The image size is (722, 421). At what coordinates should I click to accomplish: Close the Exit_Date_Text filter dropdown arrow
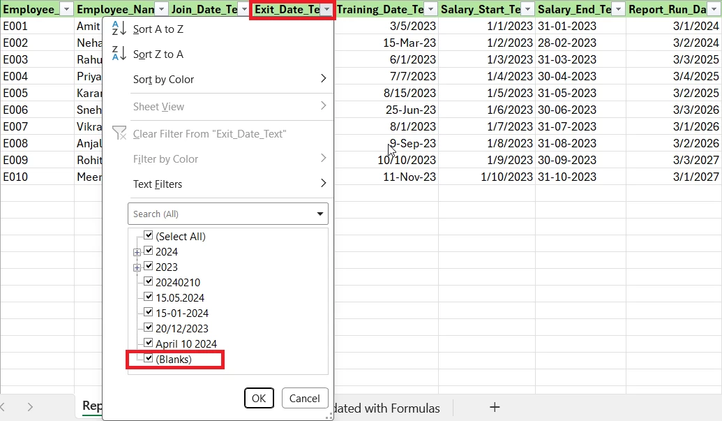click(x=326, y=9)
